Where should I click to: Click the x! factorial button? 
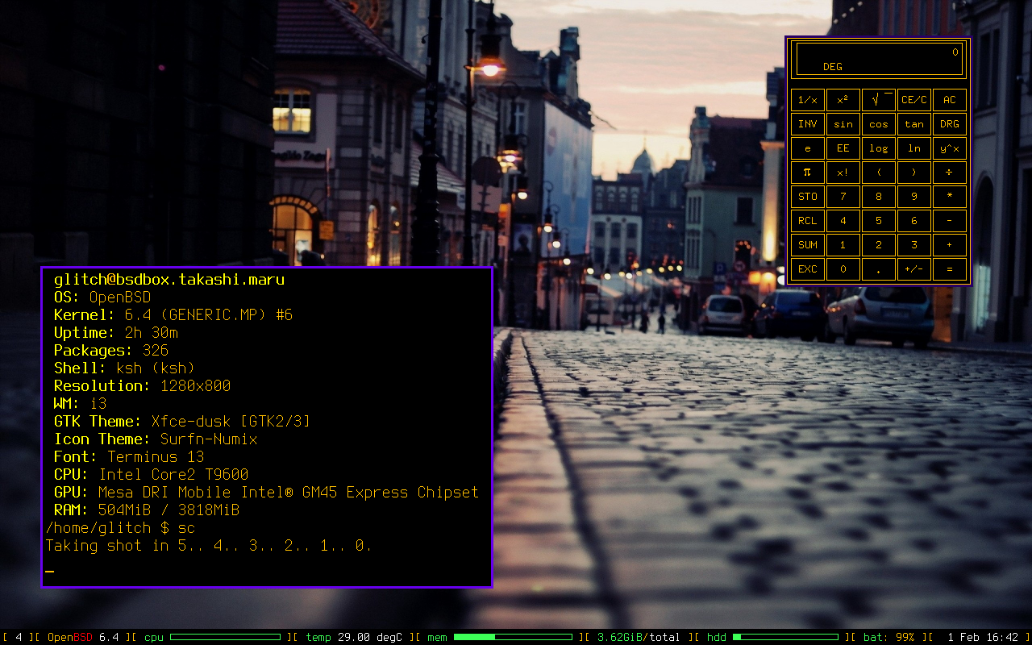(x=843, y=173)
